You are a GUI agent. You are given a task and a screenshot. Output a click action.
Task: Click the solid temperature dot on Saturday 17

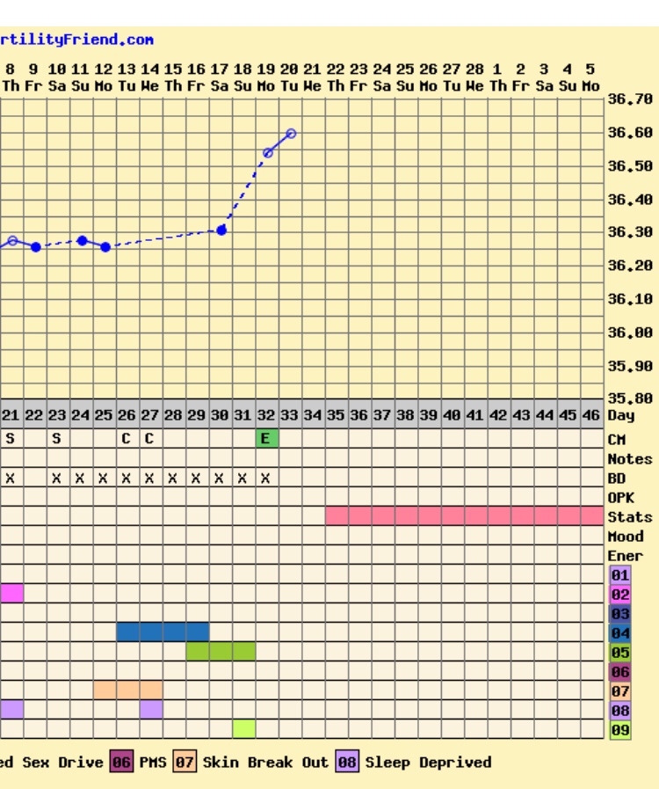click(x=221, y=230)
